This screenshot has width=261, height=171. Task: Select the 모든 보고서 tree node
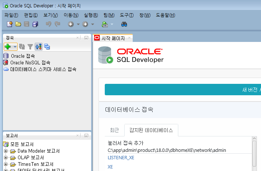click(x=22, y=144)
